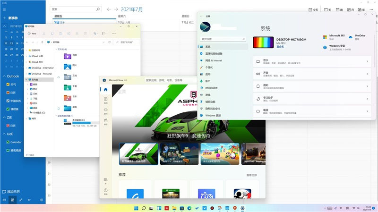Click the New button in File Explorer toolbar
This screenshot has width=378, height=212.
click(33, 34)
